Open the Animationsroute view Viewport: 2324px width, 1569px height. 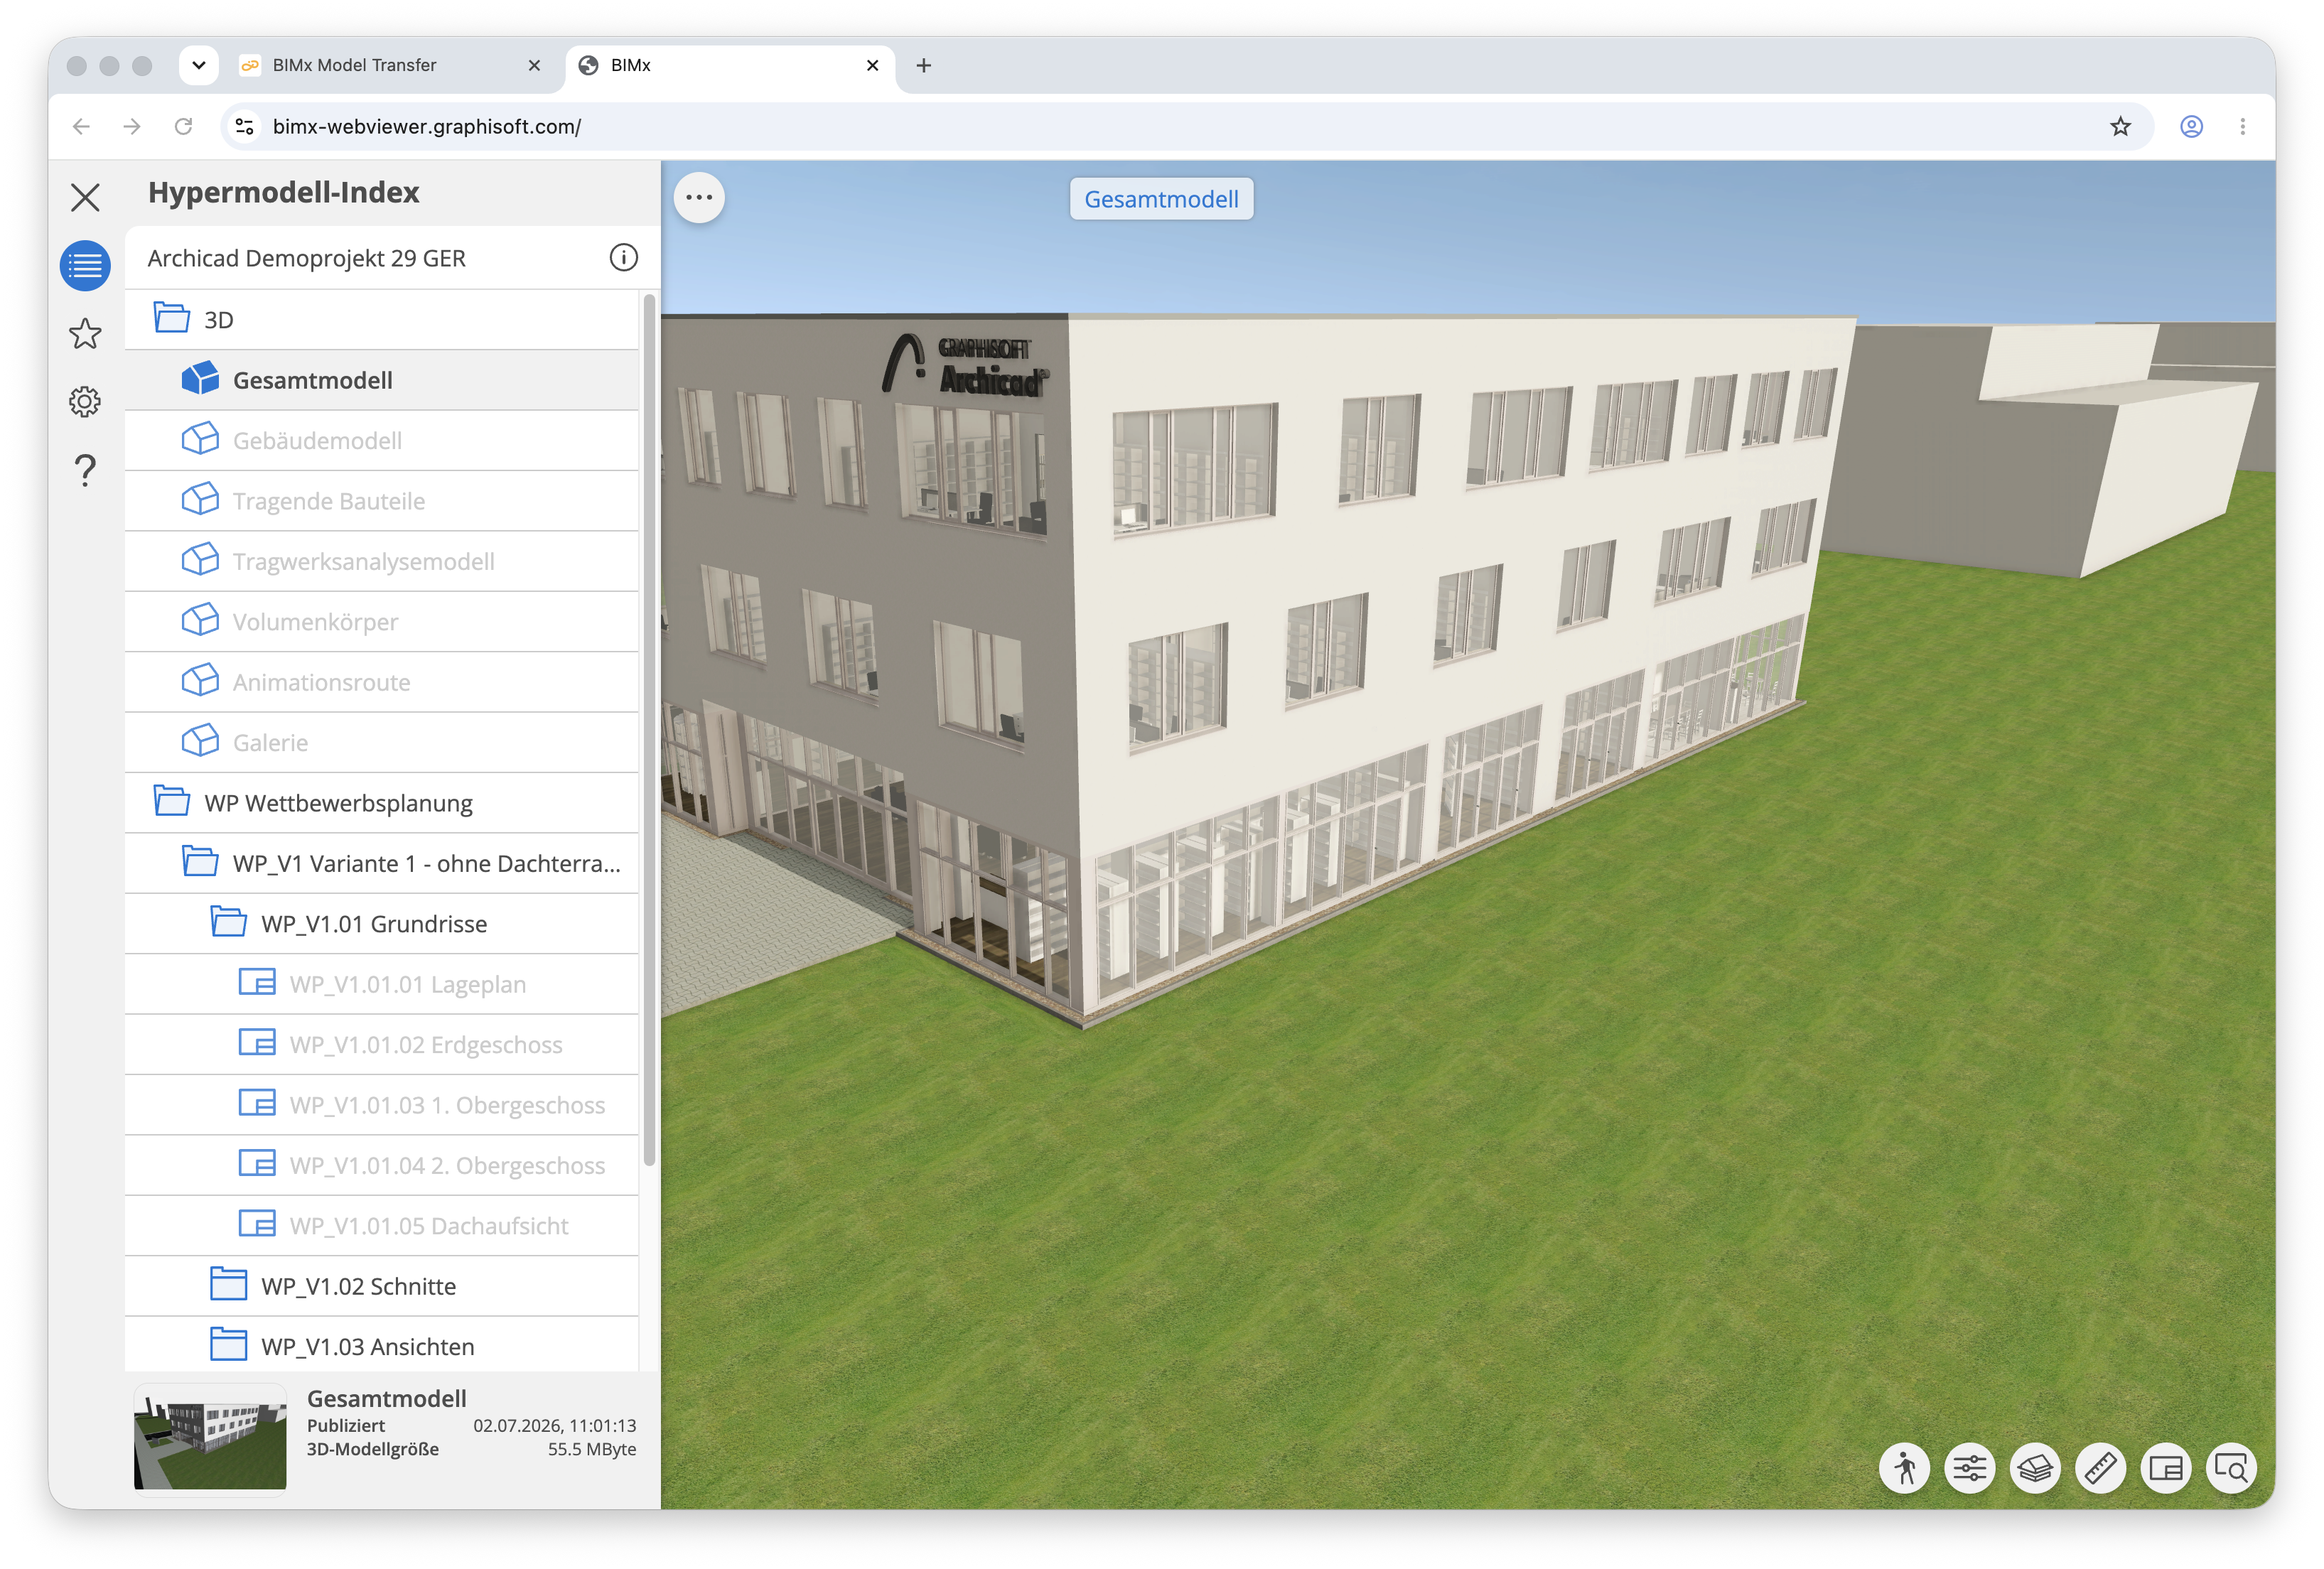pos(381,682)
